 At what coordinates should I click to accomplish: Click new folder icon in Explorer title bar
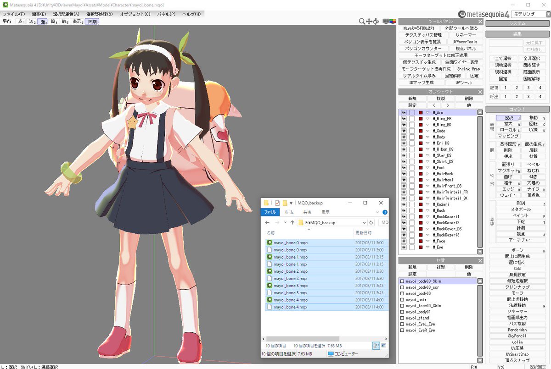(x=285, y=203)
